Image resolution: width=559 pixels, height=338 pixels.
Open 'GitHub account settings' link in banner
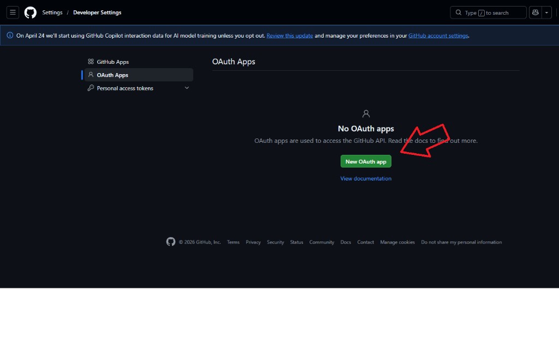tap(438, 35)
